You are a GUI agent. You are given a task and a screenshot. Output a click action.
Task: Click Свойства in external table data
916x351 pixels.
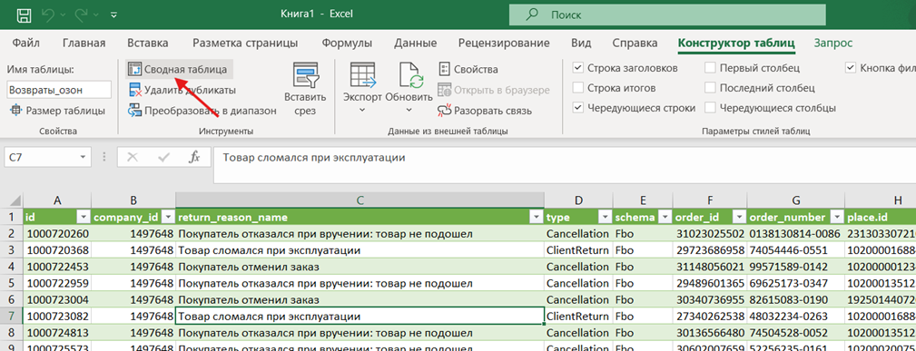pos(468,70)
